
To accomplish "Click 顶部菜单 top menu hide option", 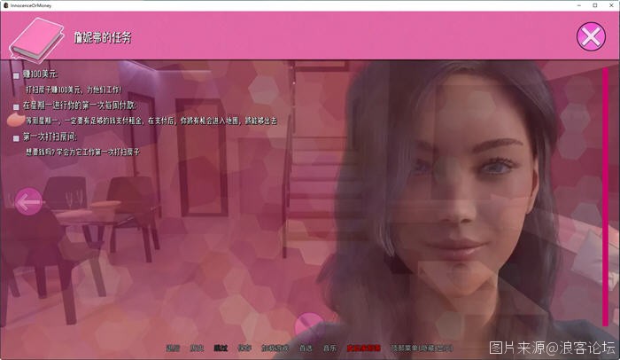I will click(x=422, y=348).
